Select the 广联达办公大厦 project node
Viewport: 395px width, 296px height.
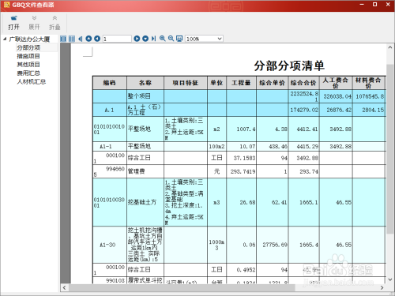point(29,39)
